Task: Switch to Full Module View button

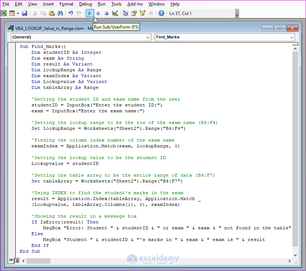Action: pos(17,260)
